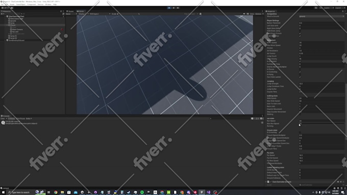Click the Stats button in Game view
This screenshot has width=347, height=195.
tap(252, 14)
